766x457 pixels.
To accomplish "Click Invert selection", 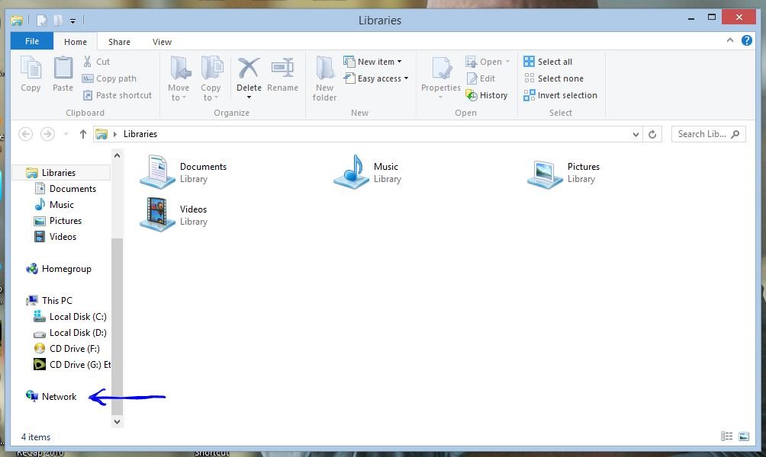I will tap(560, 95).
